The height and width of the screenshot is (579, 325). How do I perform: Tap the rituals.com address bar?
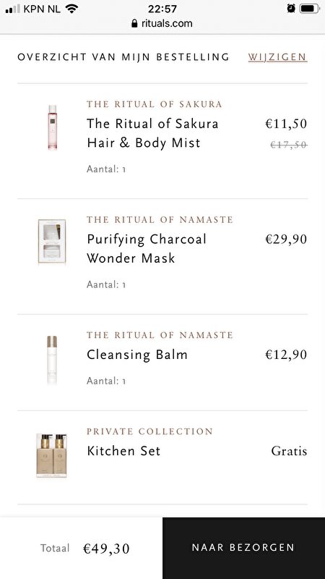[x=162, y=24]
